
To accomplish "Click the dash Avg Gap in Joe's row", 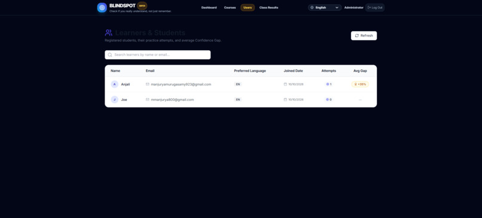I will pyautogui.click(x=360, y=100).
